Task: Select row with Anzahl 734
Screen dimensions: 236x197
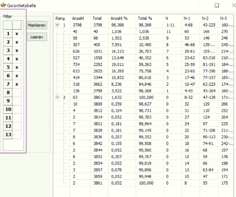Action: [144, 64]
